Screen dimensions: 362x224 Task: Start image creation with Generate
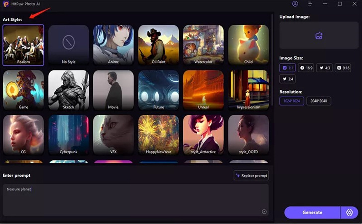[x=312, y=212]
